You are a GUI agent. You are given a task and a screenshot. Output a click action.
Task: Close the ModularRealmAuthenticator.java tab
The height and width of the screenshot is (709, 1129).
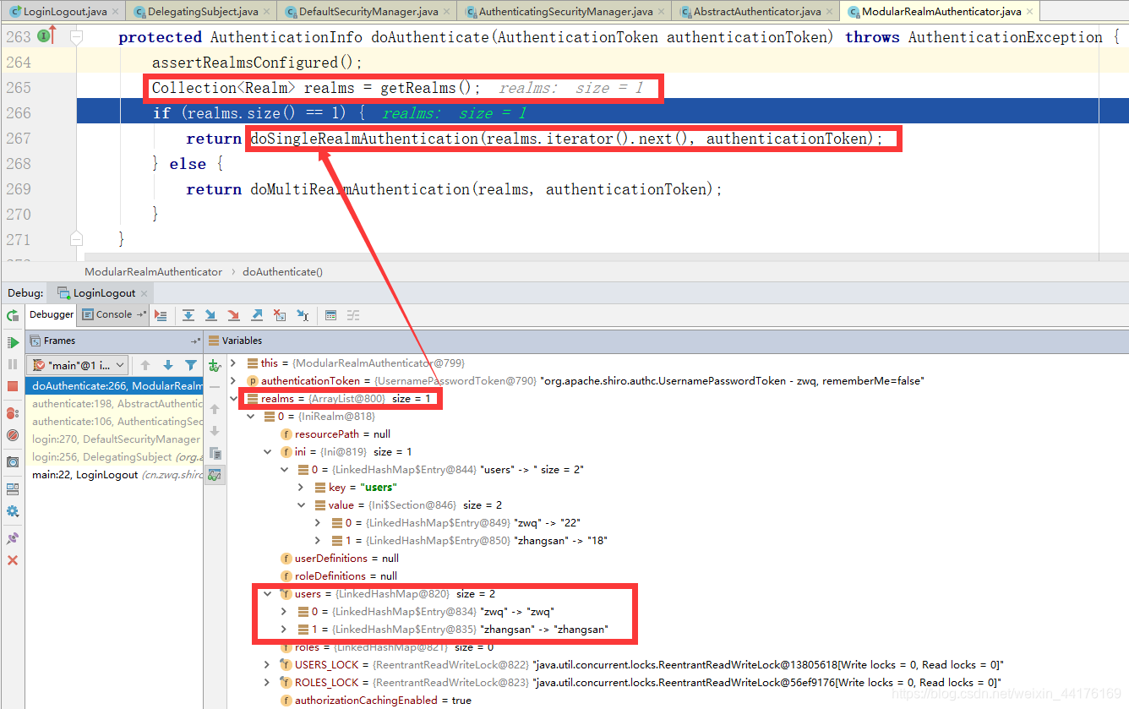point(1029,12)
